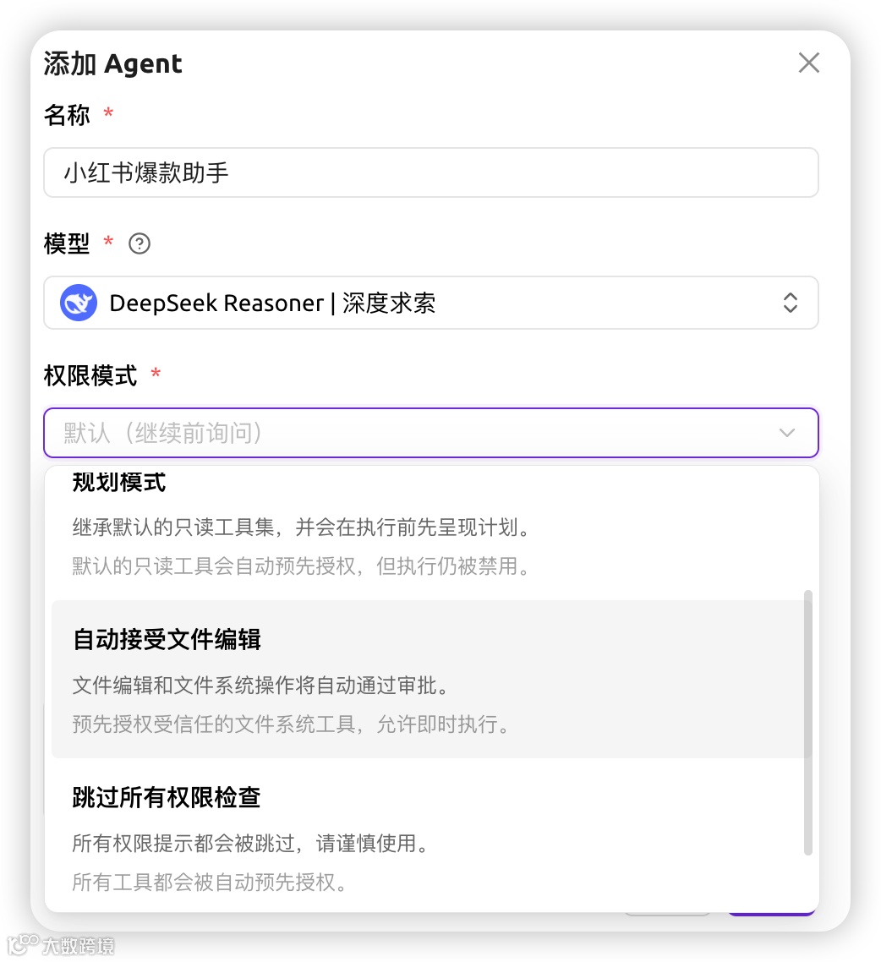
Task: Click the chevron icon on model selector
Action: tap(790, 303)
